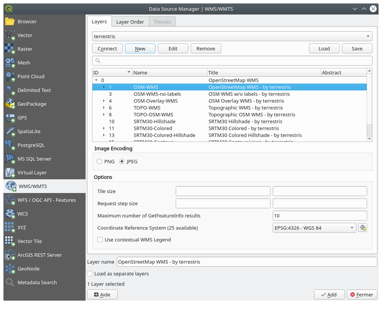Click the Point Cloud sidebar icon
Image resolution: width=382 pixels, height=309 pixels.
pyautogui.click(x=10, y=76)
